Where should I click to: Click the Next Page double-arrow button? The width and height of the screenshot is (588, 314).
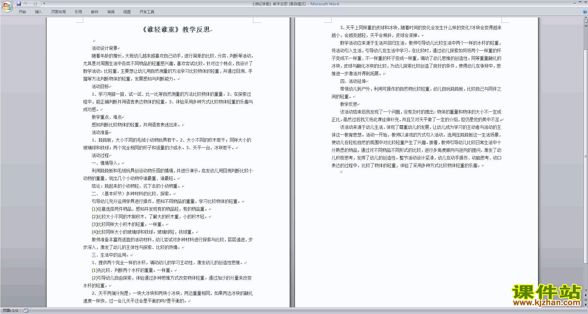(x=586, y=305)
